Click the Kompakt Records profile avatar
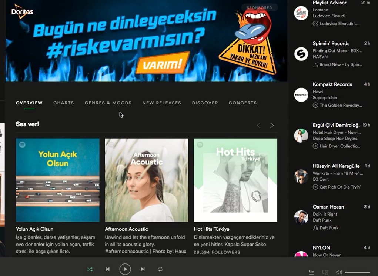 click(x=301, y=95)
